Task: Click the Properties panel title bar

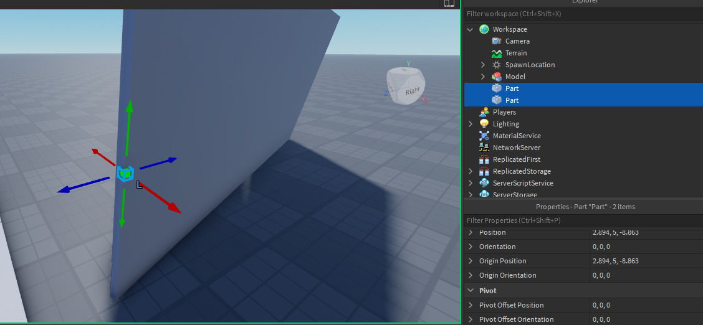Action: coord(583,207)
